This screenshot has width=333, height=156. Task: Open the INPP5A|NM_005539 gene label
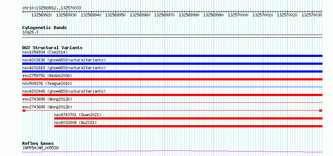click(x=40, y=148)
